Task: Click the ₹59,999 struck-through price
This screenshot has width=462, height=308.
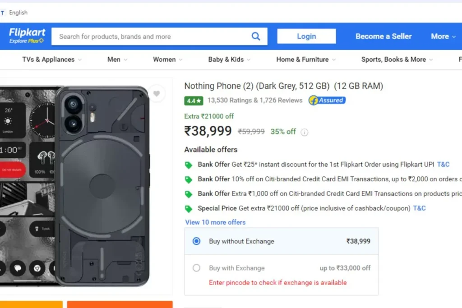Action: pyautogui.click(x=251, y=132)
